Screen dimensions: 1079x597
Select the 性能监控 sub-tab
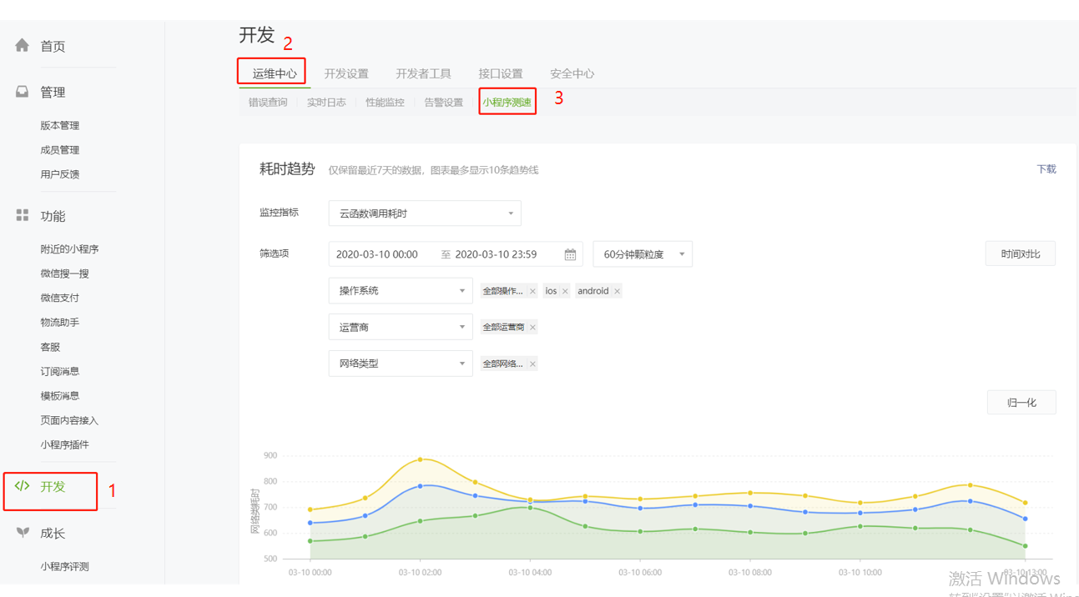coord(385,103)
